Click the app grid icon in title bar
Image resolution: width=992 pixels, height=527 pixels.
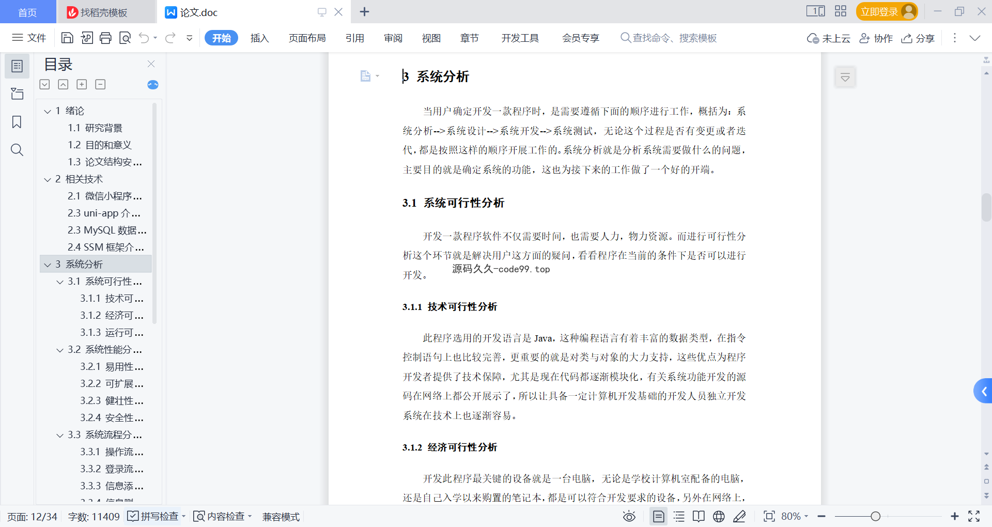click(x=841, y=11)
